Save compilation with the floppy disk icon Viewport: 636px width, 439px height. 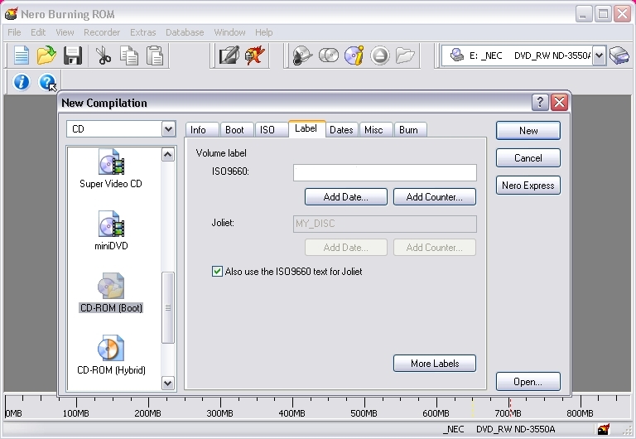click(73, 55)
